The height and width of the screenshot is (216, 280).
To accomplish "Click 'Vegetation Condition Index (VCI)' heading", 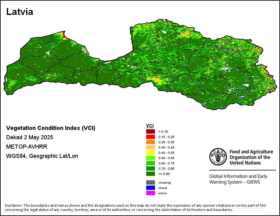I will pos(51,128).
